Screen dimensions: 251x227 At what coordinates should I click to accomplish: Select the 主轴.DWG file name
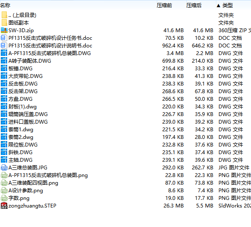[20, 160]
